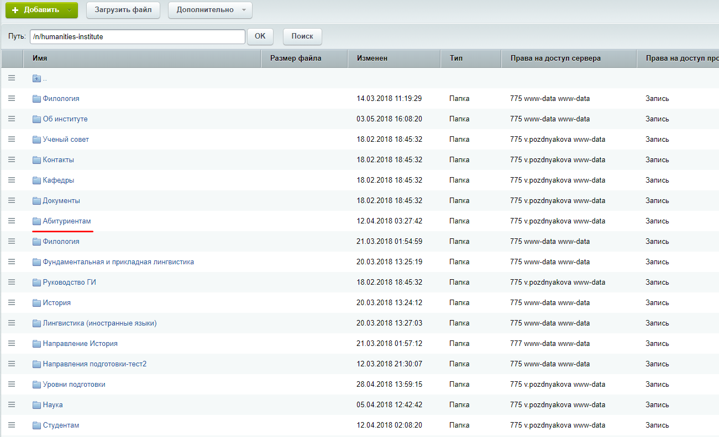
Task: Open the Направление История folder link
Action: pyautogui.click(x=80, y=343)
